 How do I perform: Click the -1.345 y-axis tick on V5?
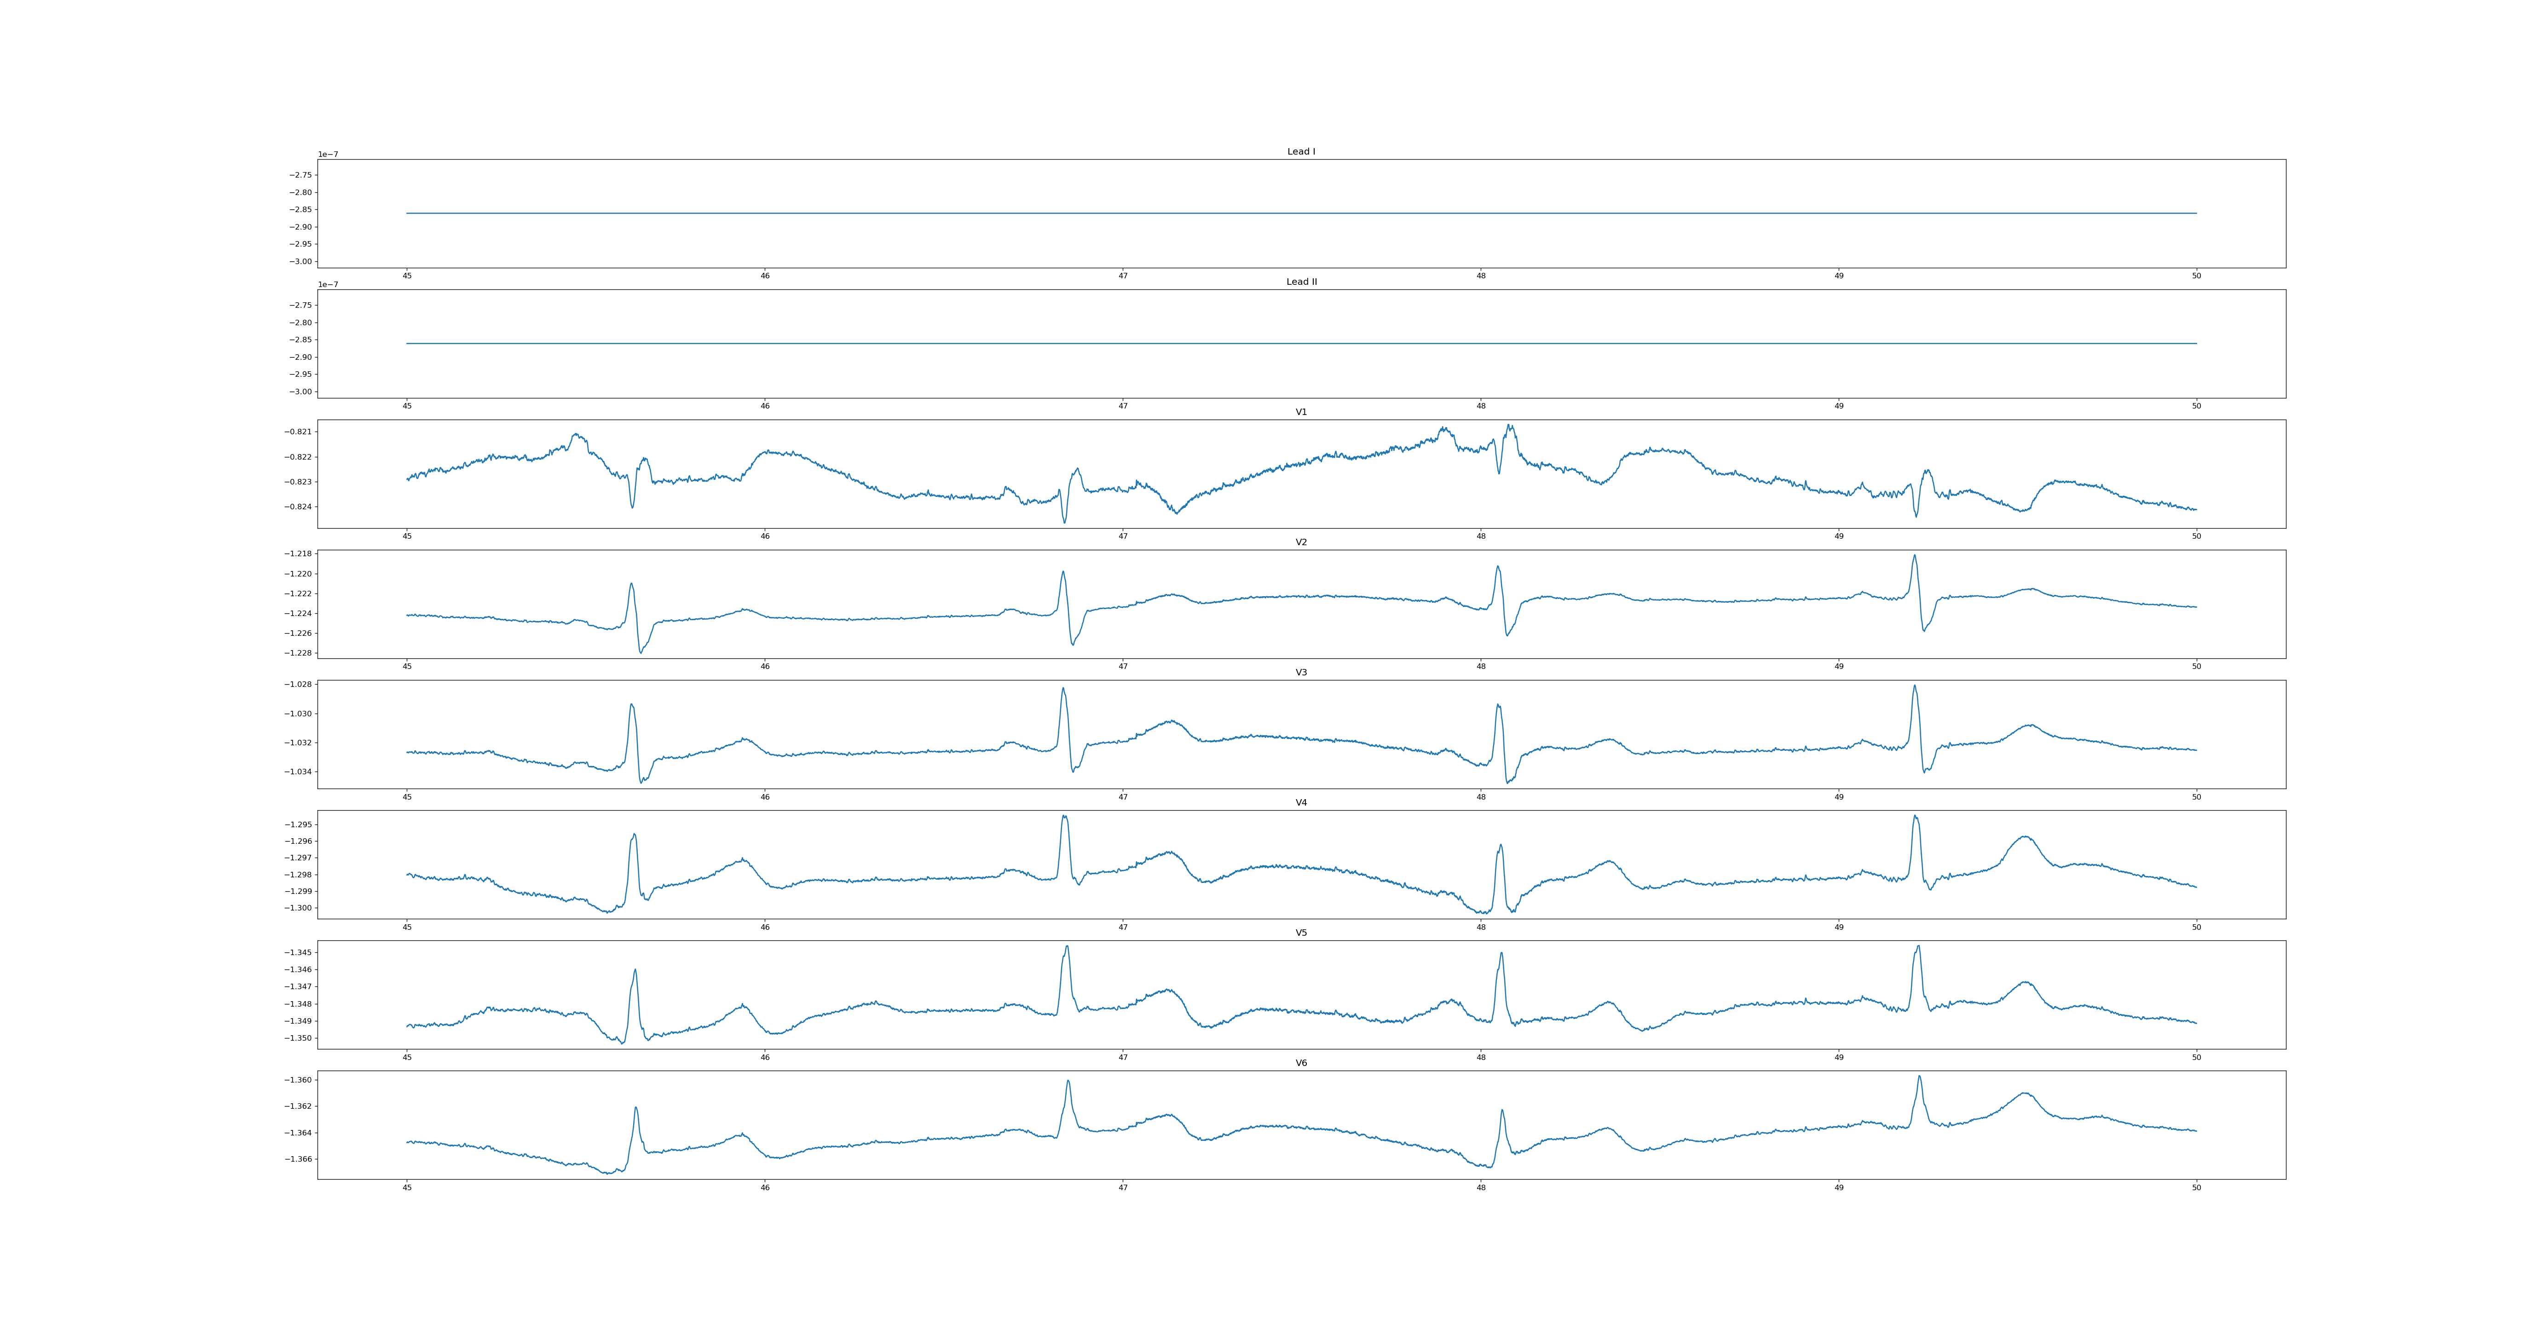[299, 952]
